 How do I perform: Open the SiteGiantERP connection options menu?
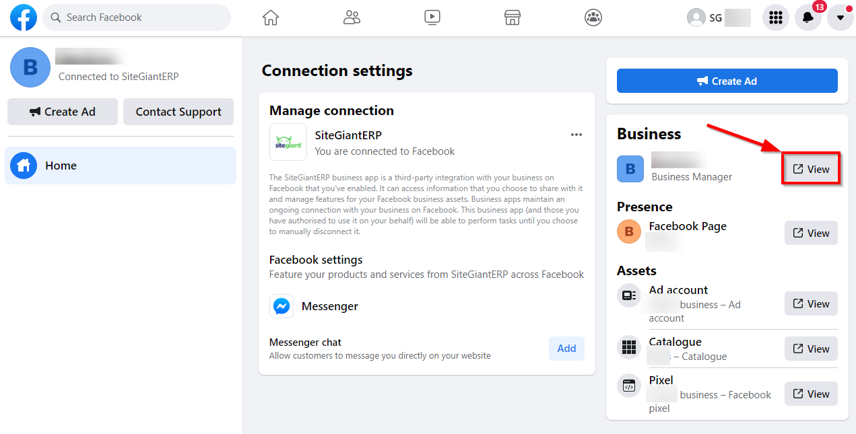click(576, 135)
